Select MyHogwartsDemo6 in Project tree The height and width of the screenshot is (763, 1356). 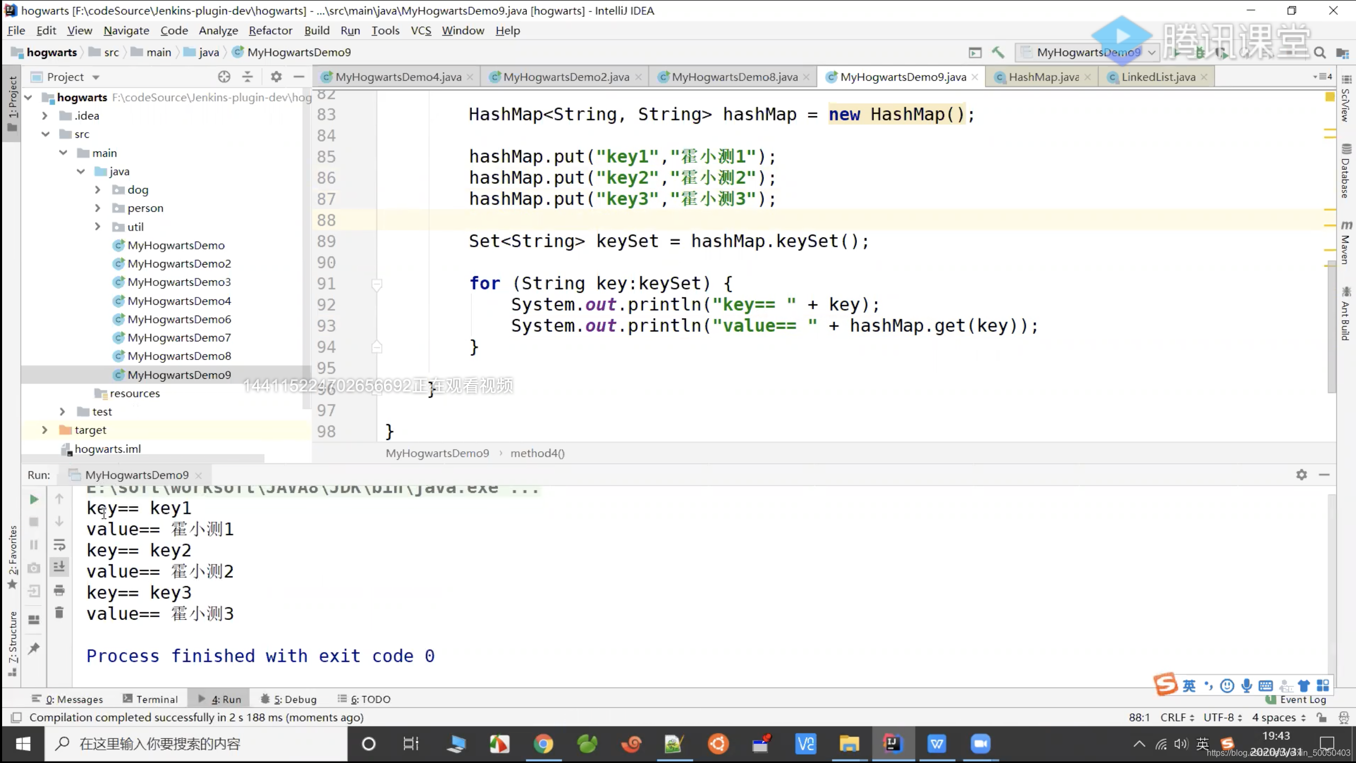point(179,319)
